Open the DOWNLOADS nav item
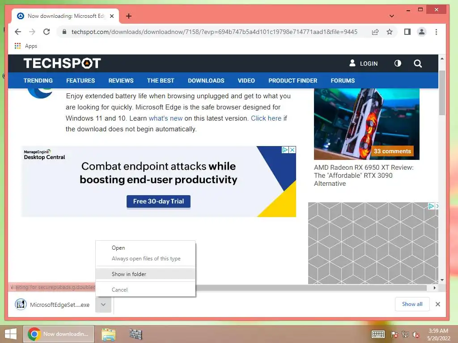 [206, 80]
